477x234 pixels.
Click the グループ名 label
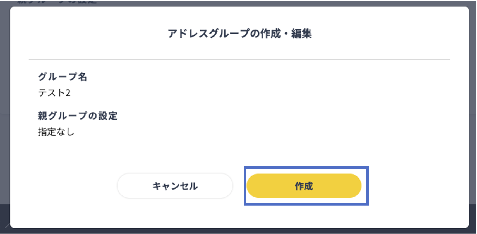click(x=63, y=77)
